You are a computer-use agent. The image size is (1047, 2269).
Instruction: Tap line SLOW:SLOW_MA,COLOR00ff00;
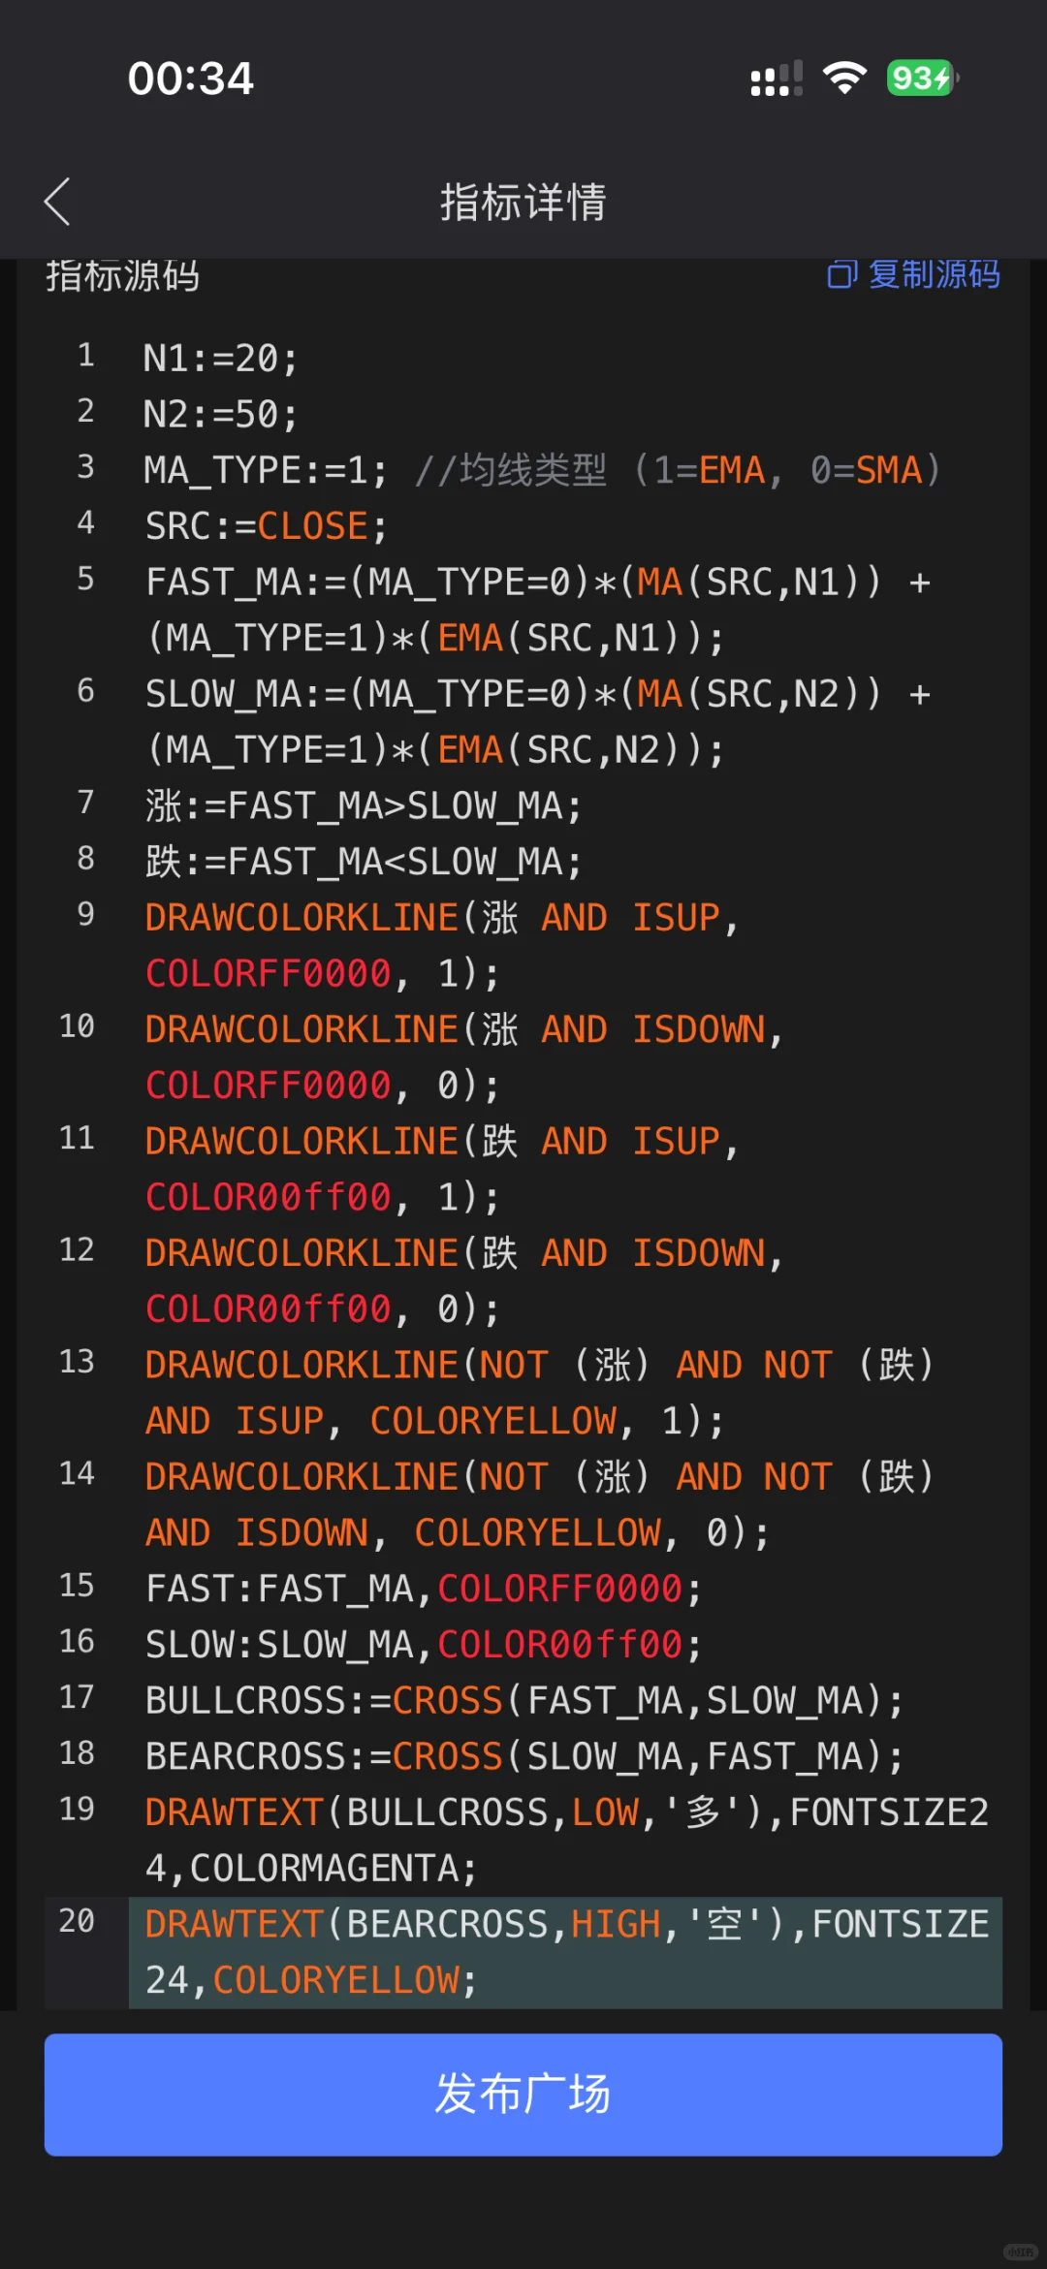pos(424,1645)
